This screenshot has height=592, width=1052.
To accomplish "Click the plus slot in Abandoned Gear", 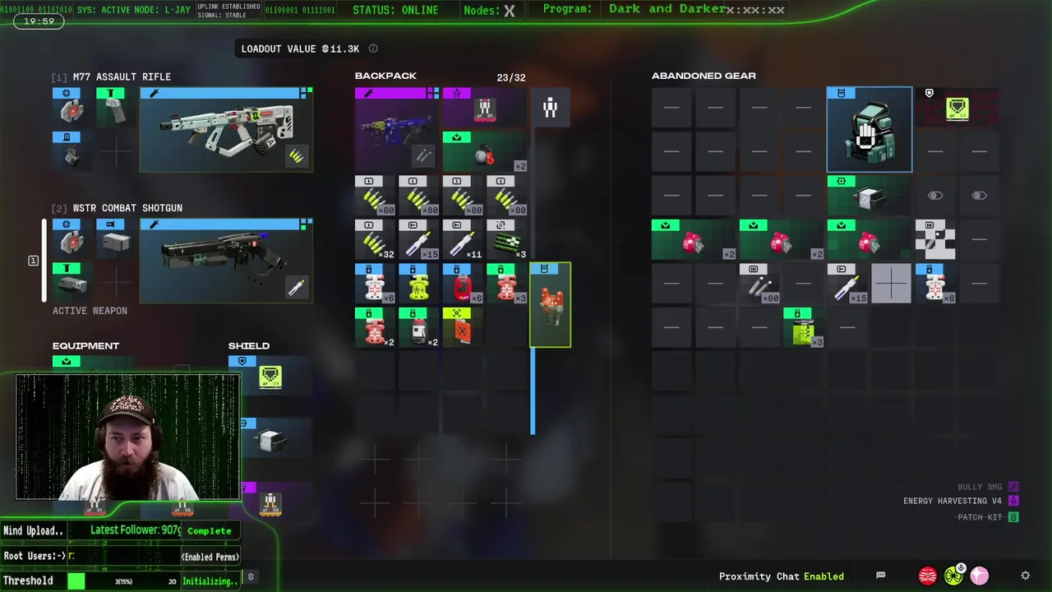I will pyautogui.click(x=892, y=284).
